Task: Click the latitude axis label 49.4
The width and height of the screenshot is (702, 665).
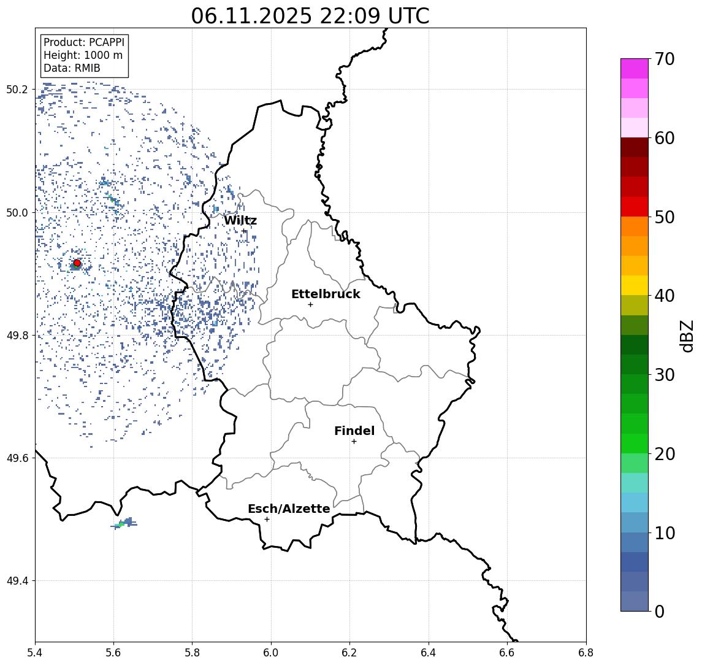Action: click(x=16, y=581)
